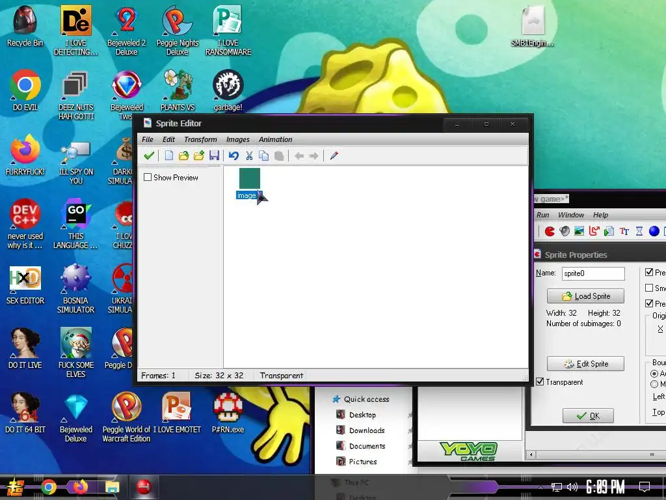Create a sprite with the red Pac-Man icon
The width and height of the screenshot is (666, 500).
click(x=550, y=231)
